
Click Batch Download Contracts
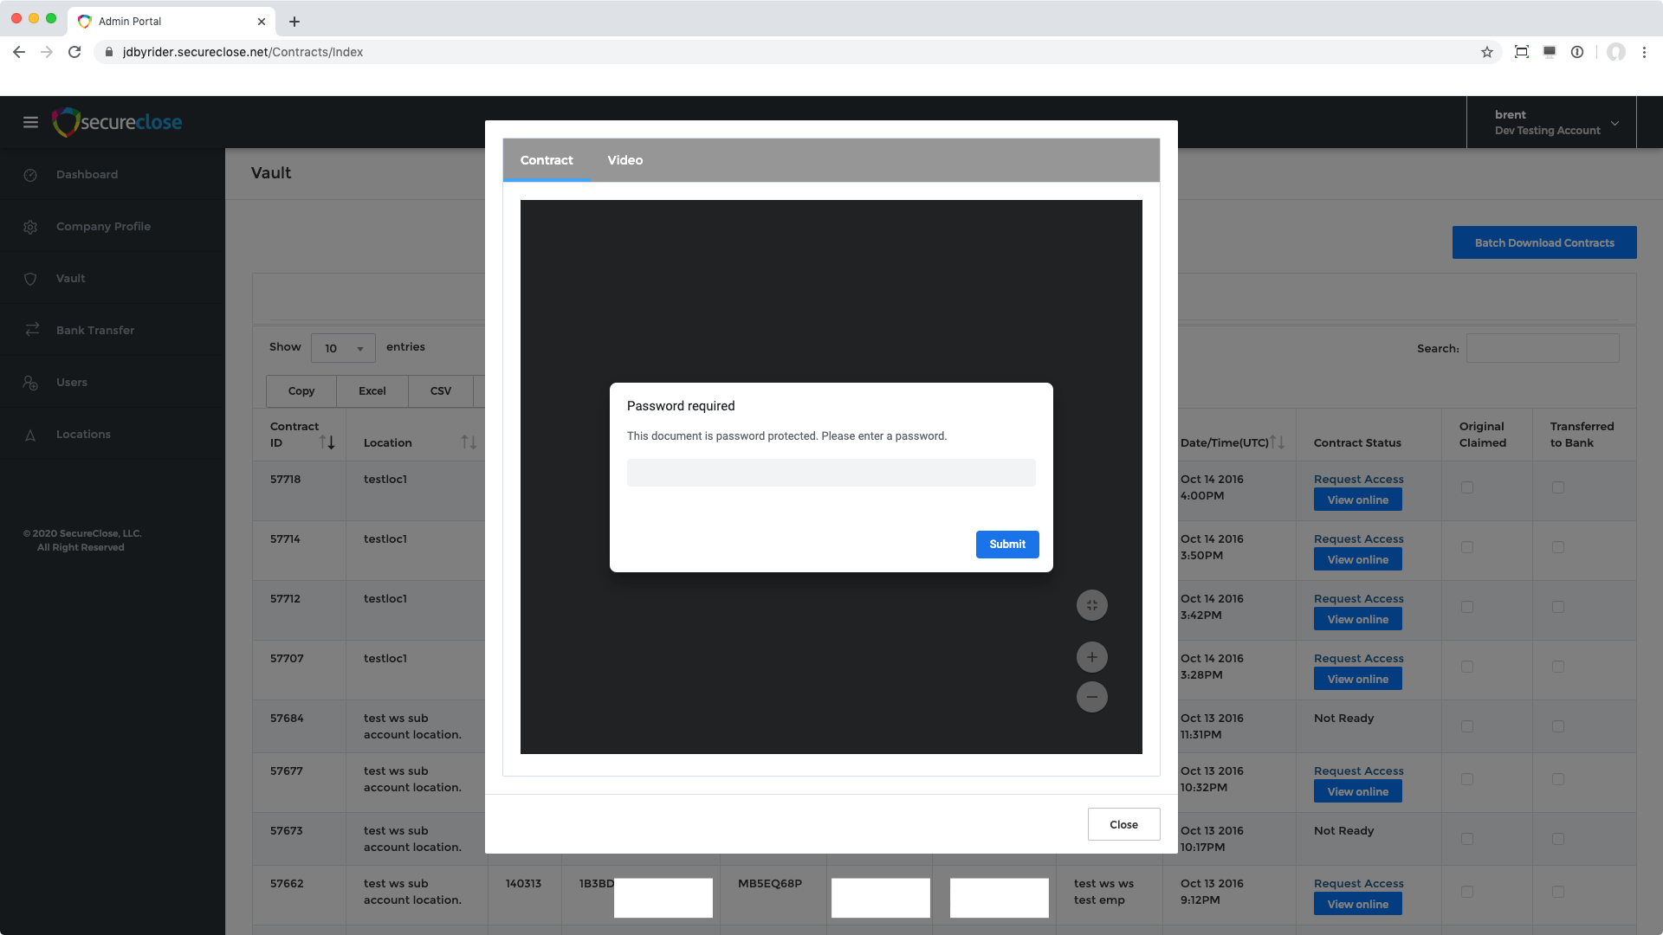point(1544,242)
